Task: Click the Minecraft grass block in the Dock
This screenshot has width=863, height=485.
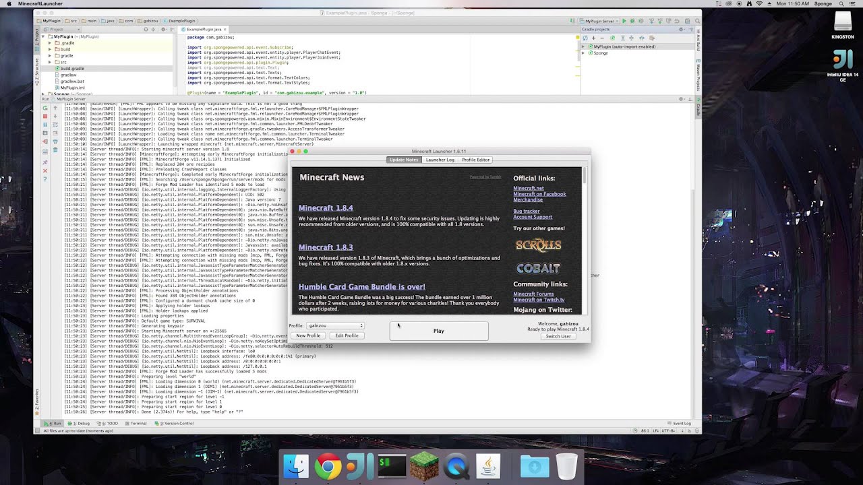Action: pos(424,466)
